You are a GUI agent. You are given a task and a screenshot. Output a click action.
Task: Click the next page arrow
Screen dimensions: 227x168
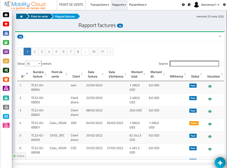click(x=110, y=52)
